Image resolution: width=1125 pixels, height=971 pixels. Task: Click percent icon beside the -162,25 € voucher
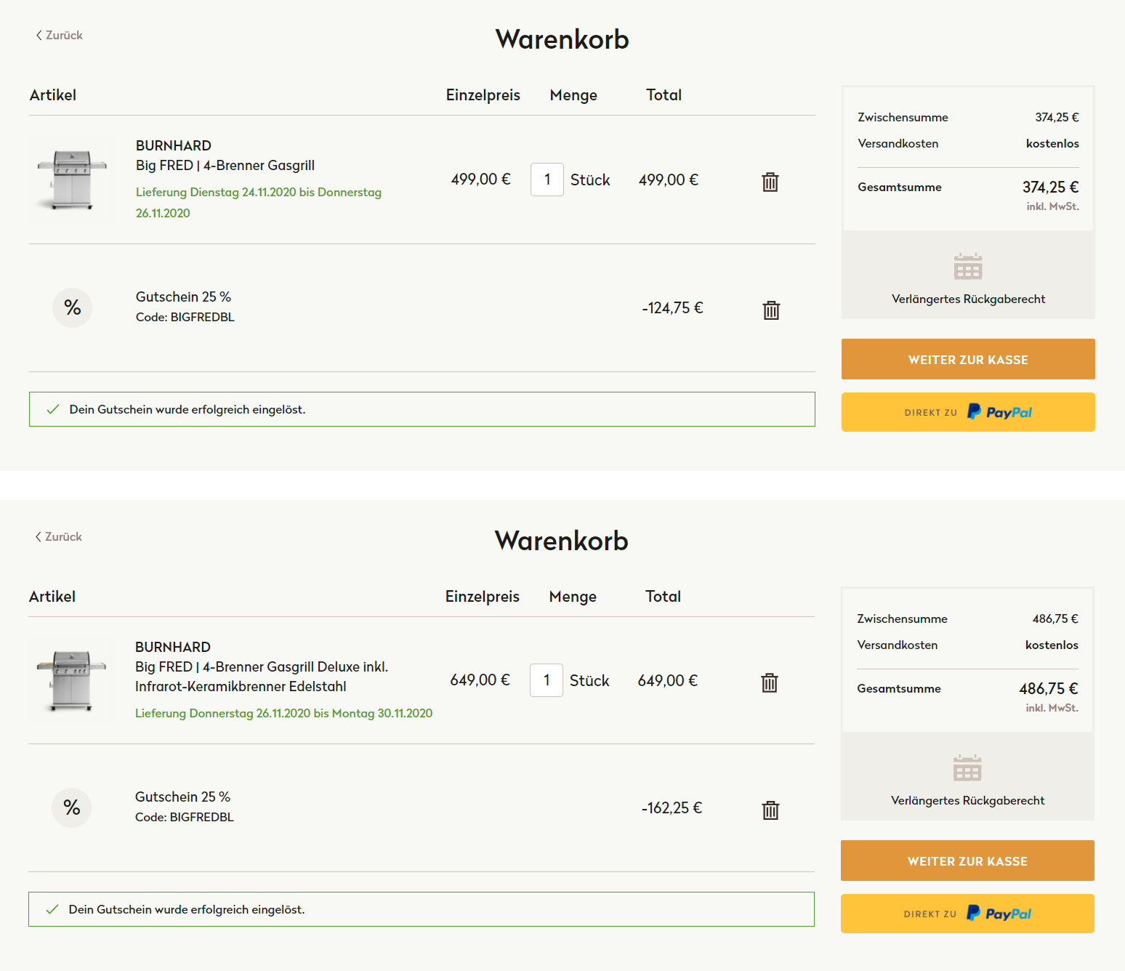[x=71, y=807]
